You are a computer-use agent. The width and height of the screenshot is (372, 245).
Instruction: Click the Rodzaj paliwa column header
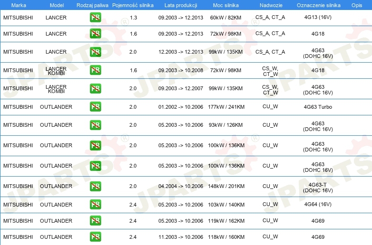click(x=92, y=5)
